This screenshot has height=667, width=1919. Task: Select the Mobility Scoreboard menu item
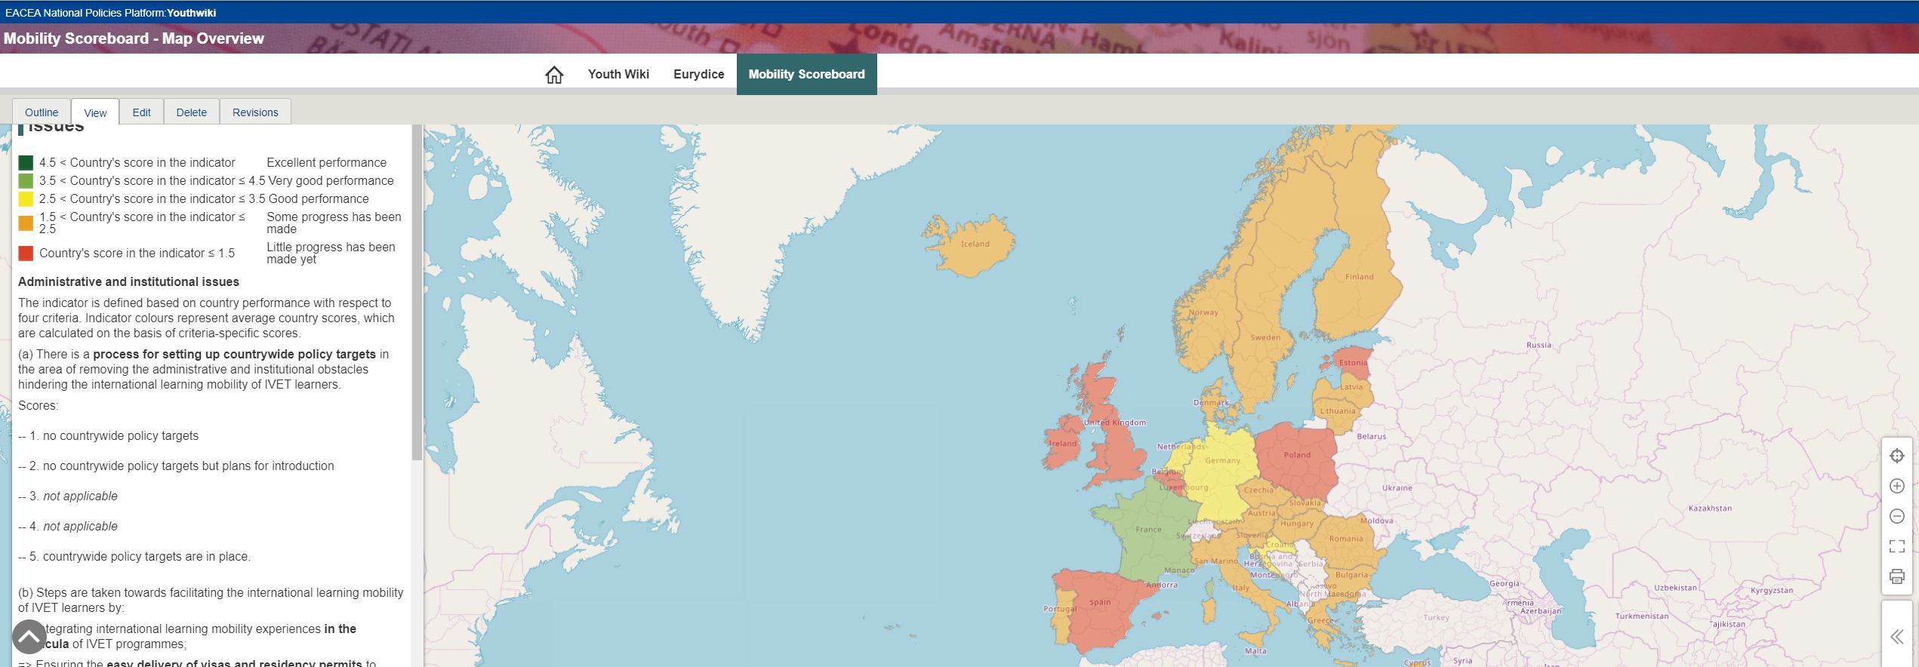tap(806, 74)
